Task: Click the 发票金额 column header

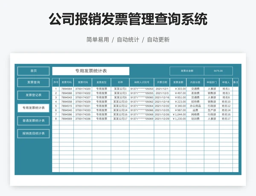Action: [x=178, y=82]
